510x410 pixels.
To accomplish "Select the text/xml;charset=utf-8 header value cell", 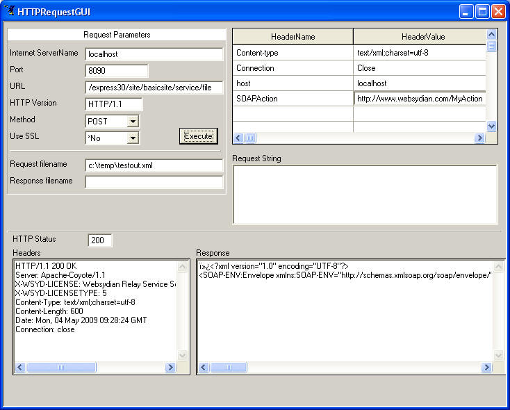I will pos(420,53).
